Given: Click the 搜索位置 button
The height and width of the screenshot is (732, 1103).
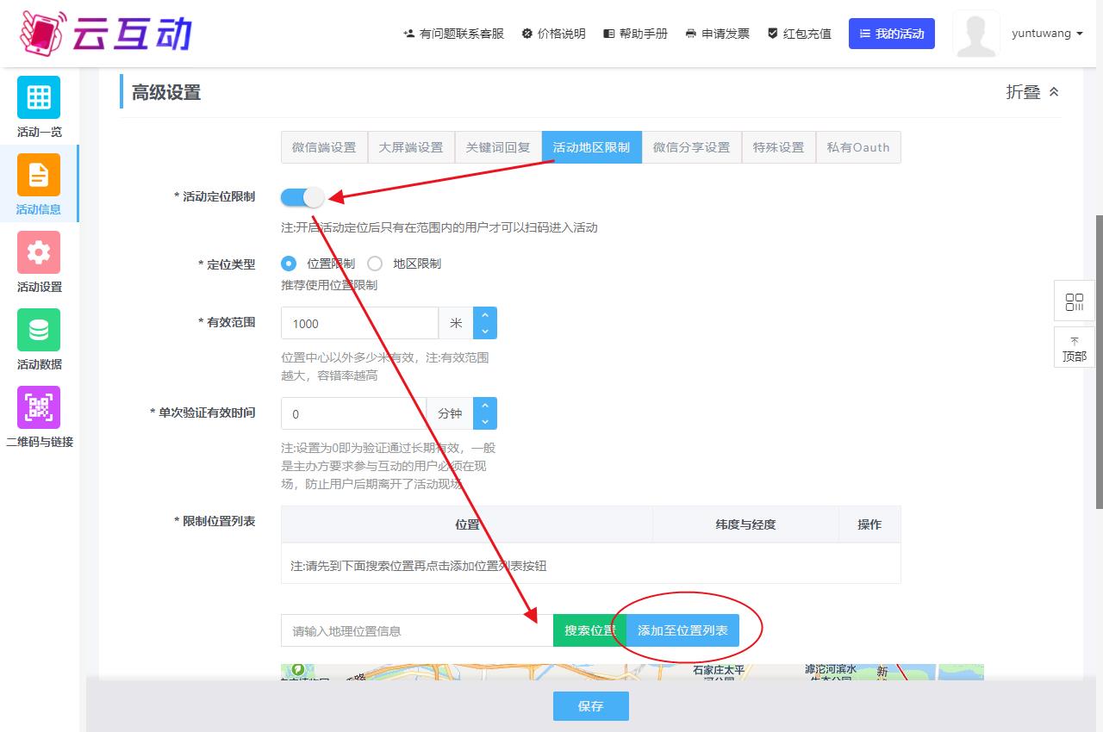Looking at the screenshot, I should [x=589, y=630].
